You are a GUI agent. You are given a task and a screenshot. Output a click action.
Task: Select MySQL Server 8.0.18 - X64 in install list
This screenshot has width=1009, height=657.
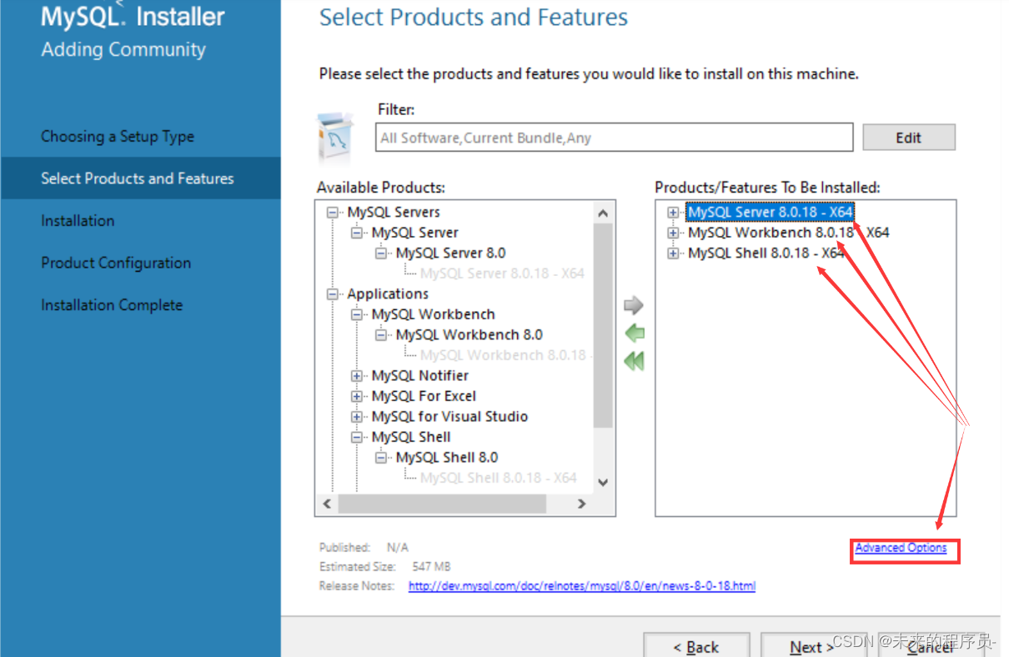[770, 212]
